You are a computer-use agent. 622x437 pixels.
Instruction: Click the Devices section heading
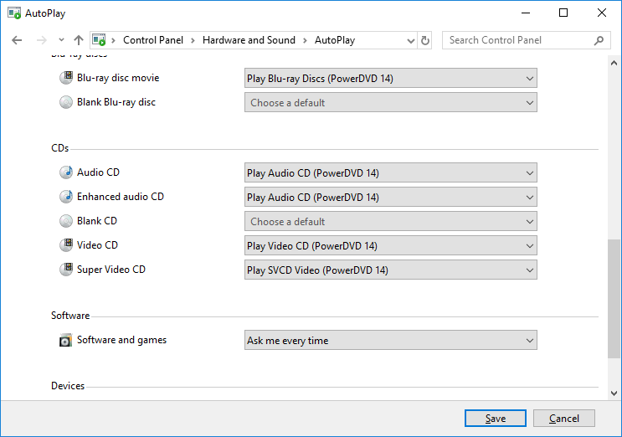coord(68,386)
